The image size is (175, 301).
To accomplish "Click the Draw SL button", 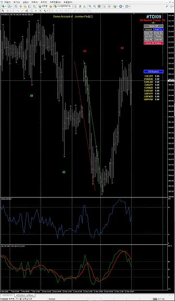I will click(x=159, y=33).
